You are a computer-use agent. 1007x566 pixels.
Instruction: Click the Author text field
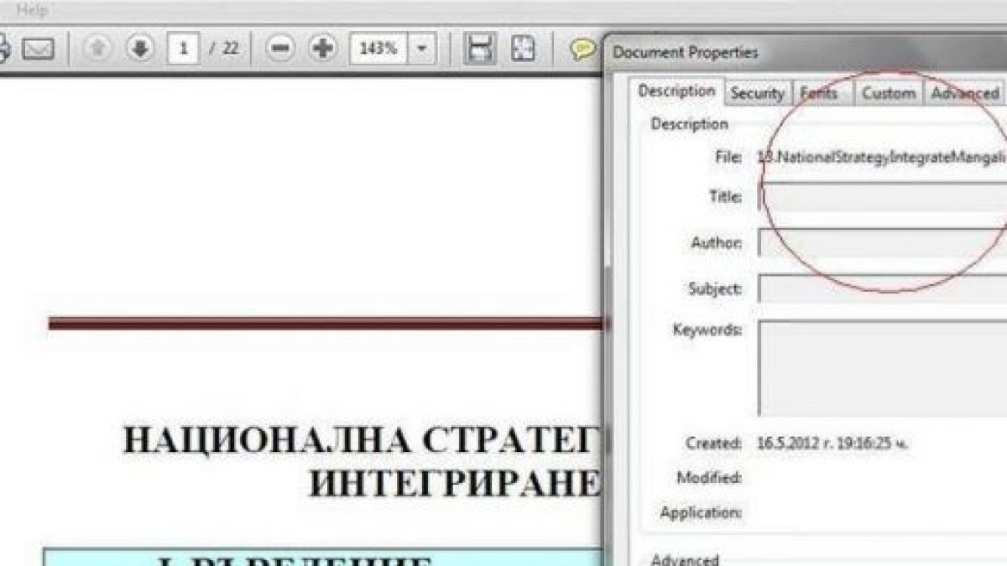pyautogui.click(x=882, y=243)
